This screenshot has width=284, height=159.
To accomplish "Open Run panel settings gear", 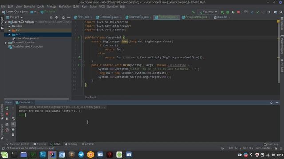I will (271, 102).
